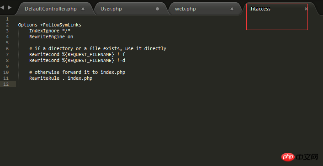Click the RewriteEngine on line

coord(51,37)
